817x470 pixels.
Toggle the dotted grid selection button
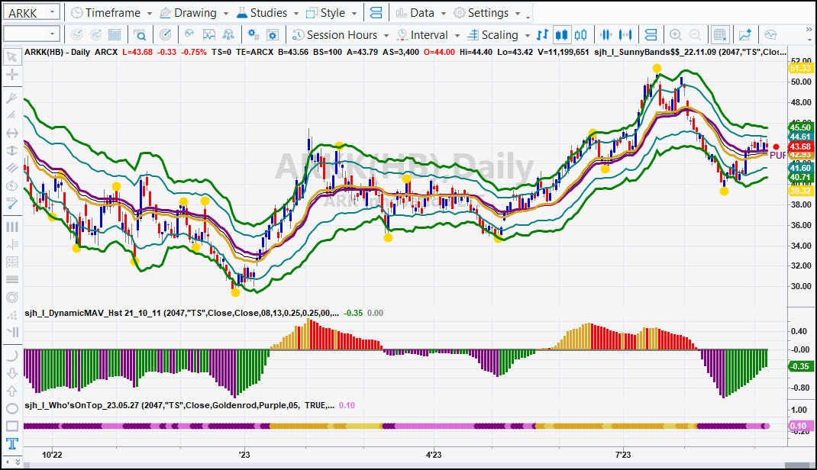720,35
